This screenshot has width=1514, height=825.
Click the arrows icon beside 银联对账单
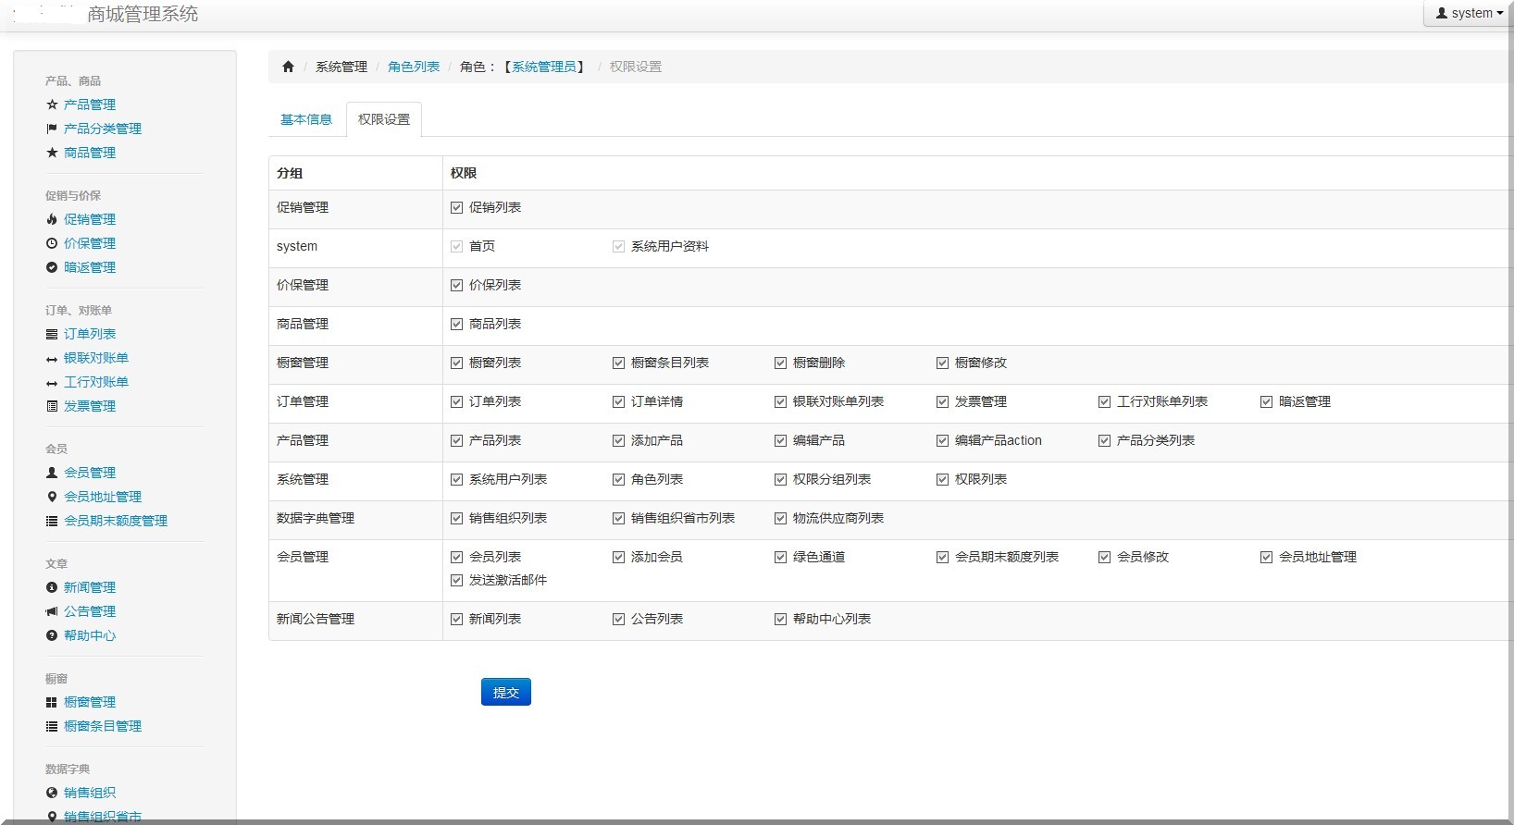52,359
